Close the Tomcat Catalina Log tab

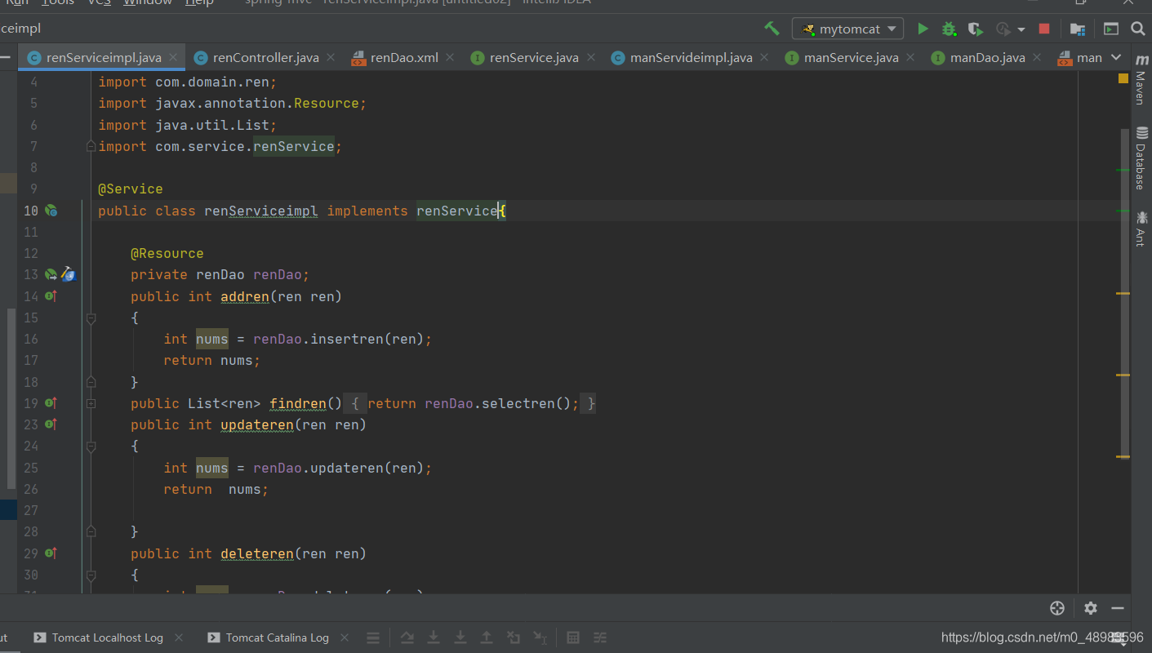pyautogui.click(x=344, y=637)
